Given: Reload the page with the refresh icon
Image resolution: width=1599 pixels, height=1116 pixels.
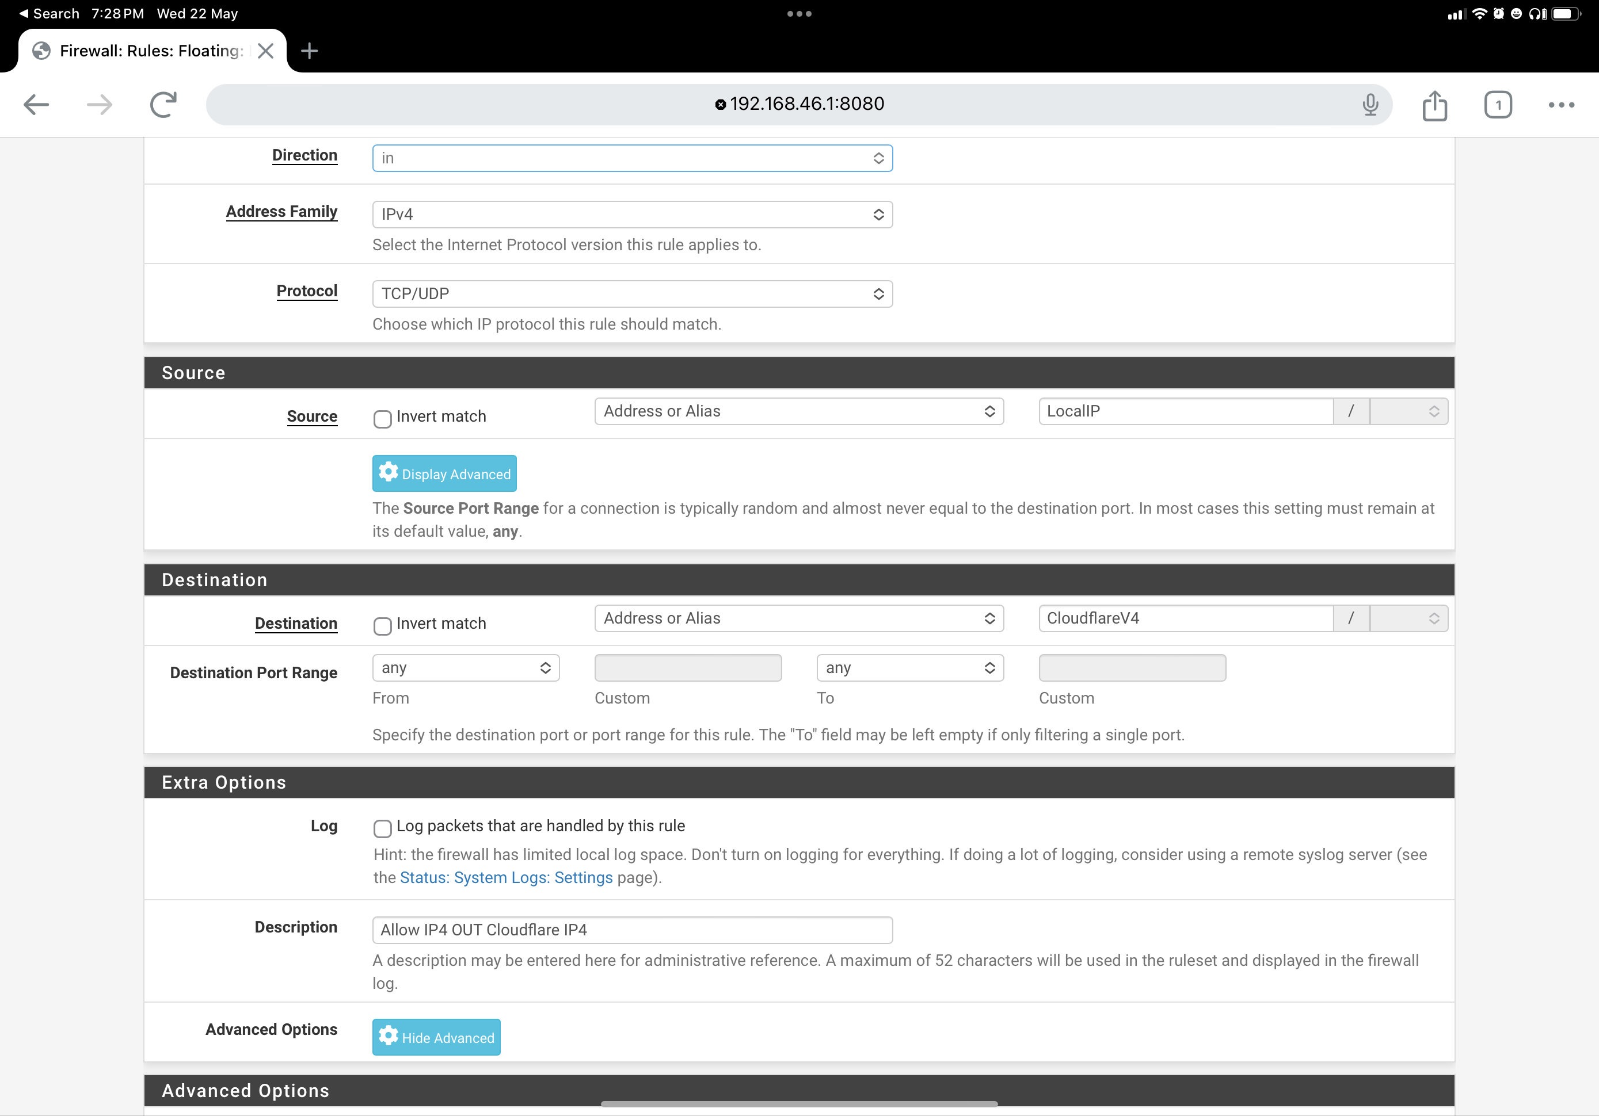Looking at the screenshot, I should [x=163, y=105].
